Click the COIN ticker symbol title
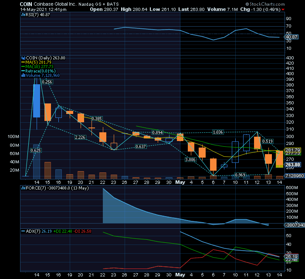The height and width of the screenshot is (279, 305). click(26, 4)
